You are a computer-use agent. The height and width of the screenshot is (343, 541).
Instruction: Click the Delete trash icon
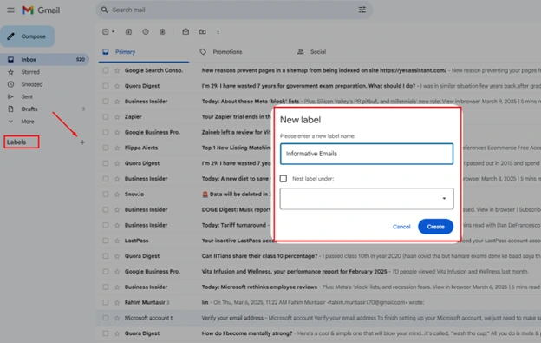tap(162, 32)
